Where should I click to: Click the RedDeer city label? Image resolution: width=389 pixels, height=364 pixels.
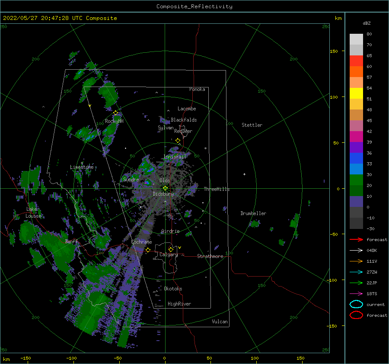tap(183, 131)
